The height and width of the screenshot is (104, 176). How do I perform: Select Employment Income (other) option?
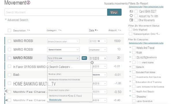(70, 90)
